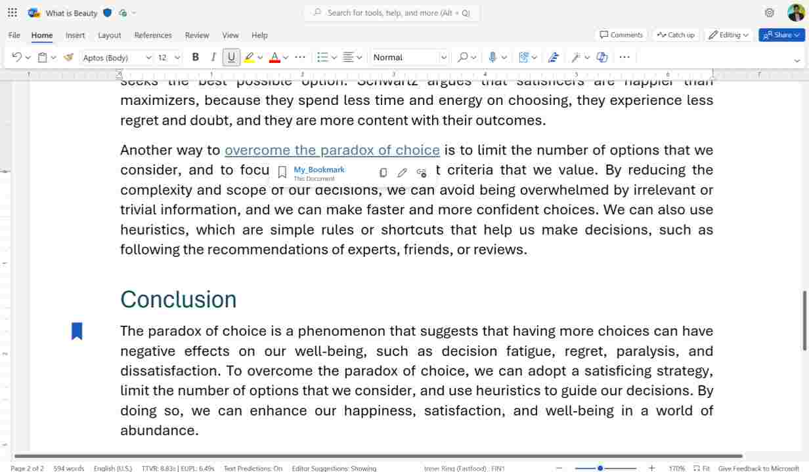
Task: Open settings gear icon
Action: click(770, 12)
